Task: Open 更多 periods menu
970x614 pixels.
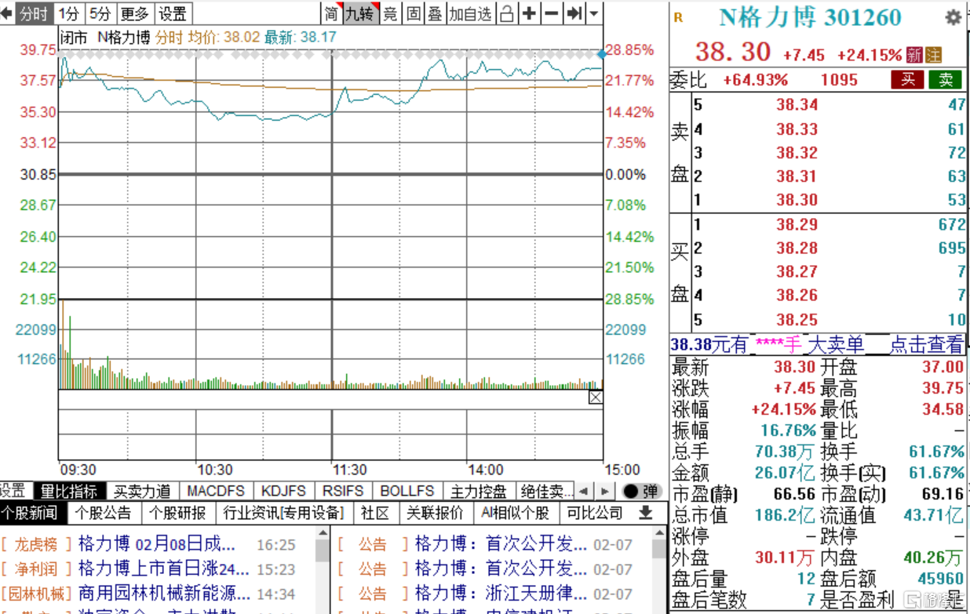Action: coord(135,13)
